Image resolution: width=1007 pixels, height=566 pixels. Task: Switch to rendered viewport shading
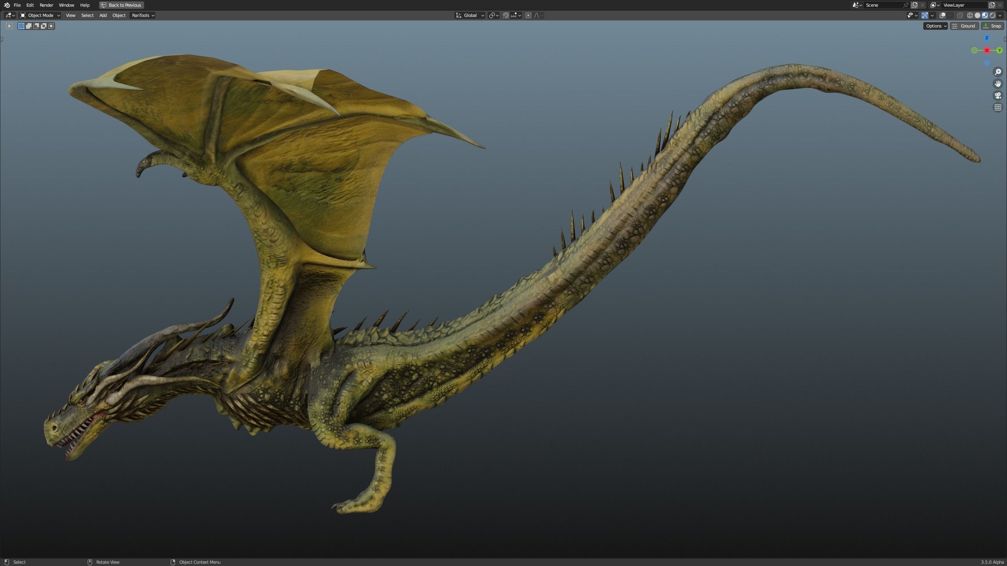point(992,15)
